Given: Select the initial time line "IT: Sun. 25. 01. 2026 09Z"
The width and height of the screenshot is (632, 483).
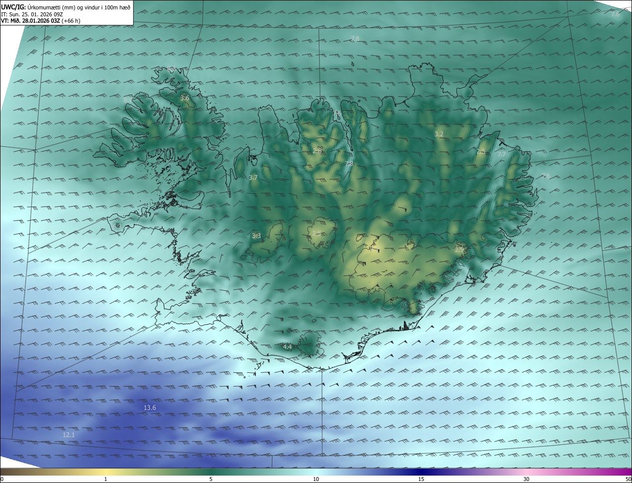Looking at the screenshot, I should [32, 14].
